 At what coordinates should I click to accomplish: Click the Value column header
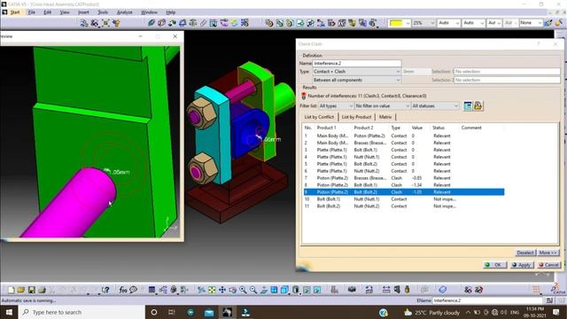(417, 128)
